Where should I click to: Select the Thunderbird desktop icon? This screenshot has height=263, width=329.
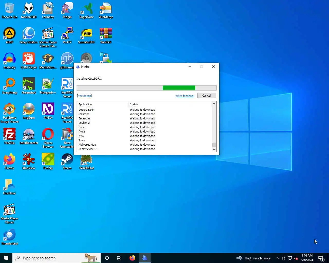10,237
